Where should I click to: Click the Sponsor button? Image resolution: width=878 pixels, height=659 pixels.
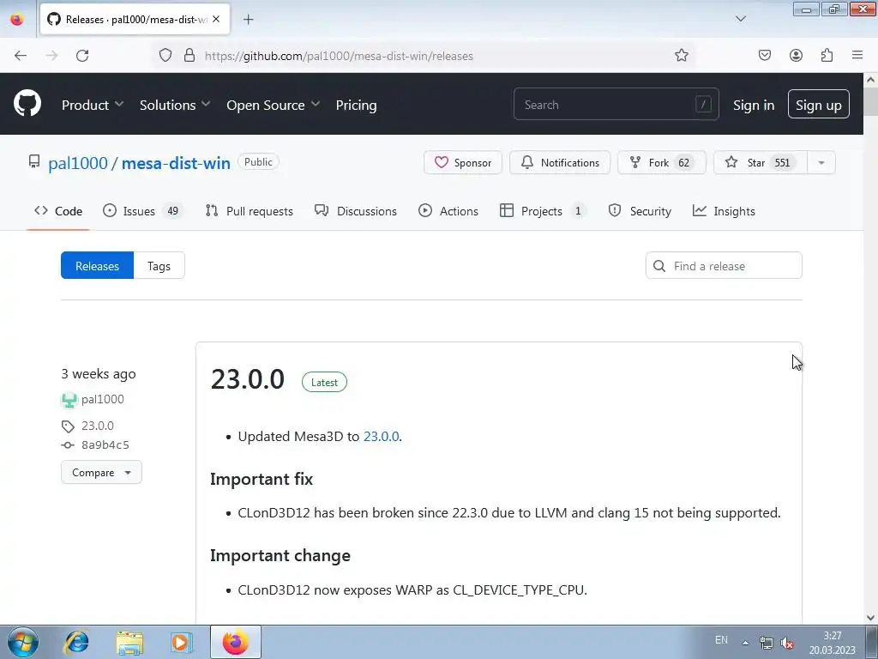463,162
